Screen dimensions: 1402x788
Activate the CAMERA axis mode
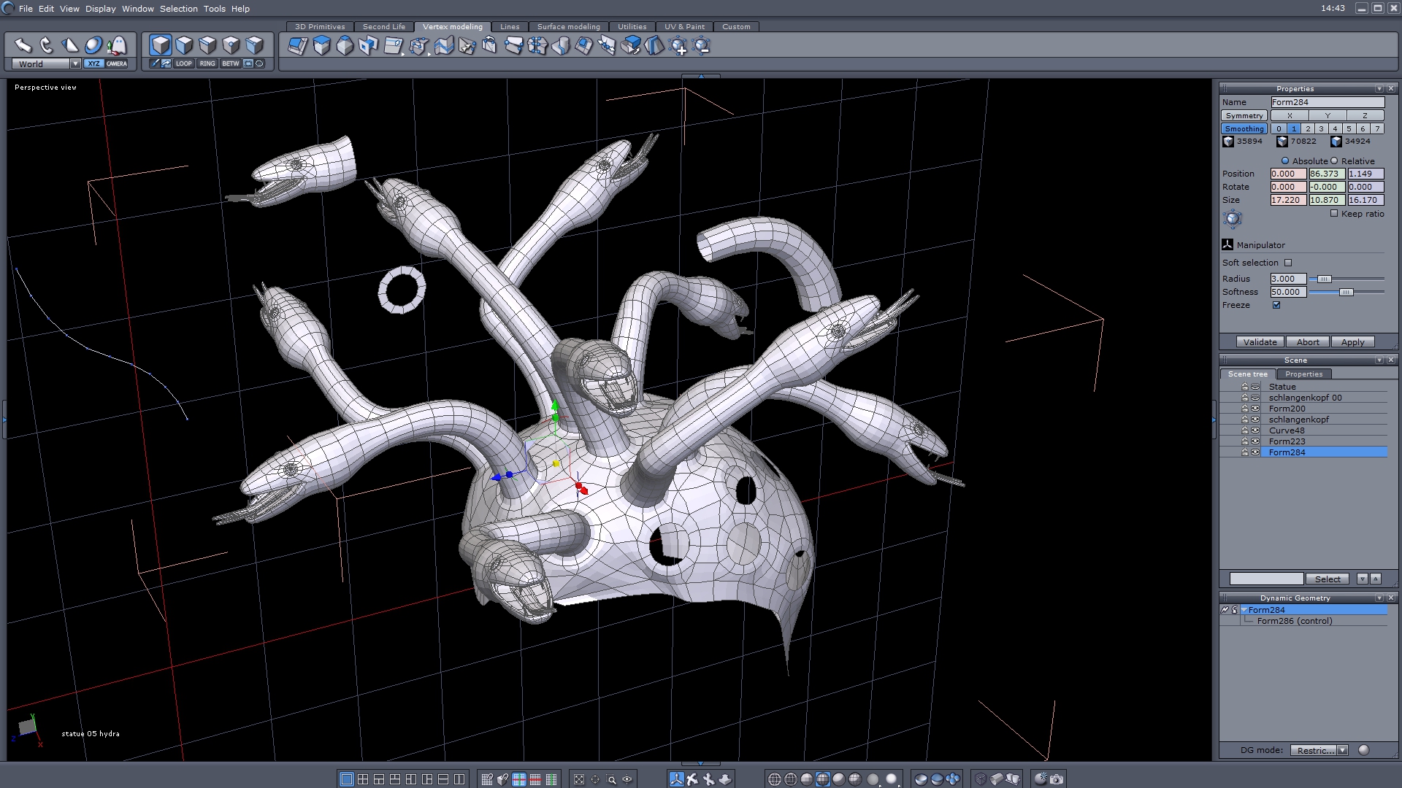tap(116, 63)
